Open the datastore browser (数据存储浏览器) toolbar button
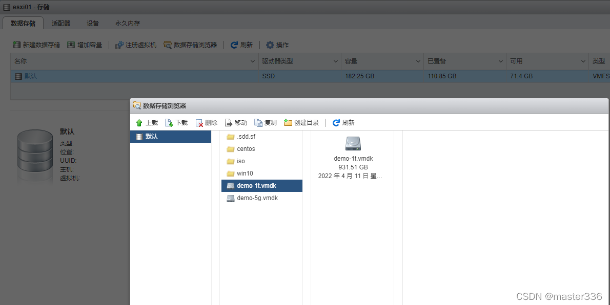 pyautogui.click(x=190, y=45)
